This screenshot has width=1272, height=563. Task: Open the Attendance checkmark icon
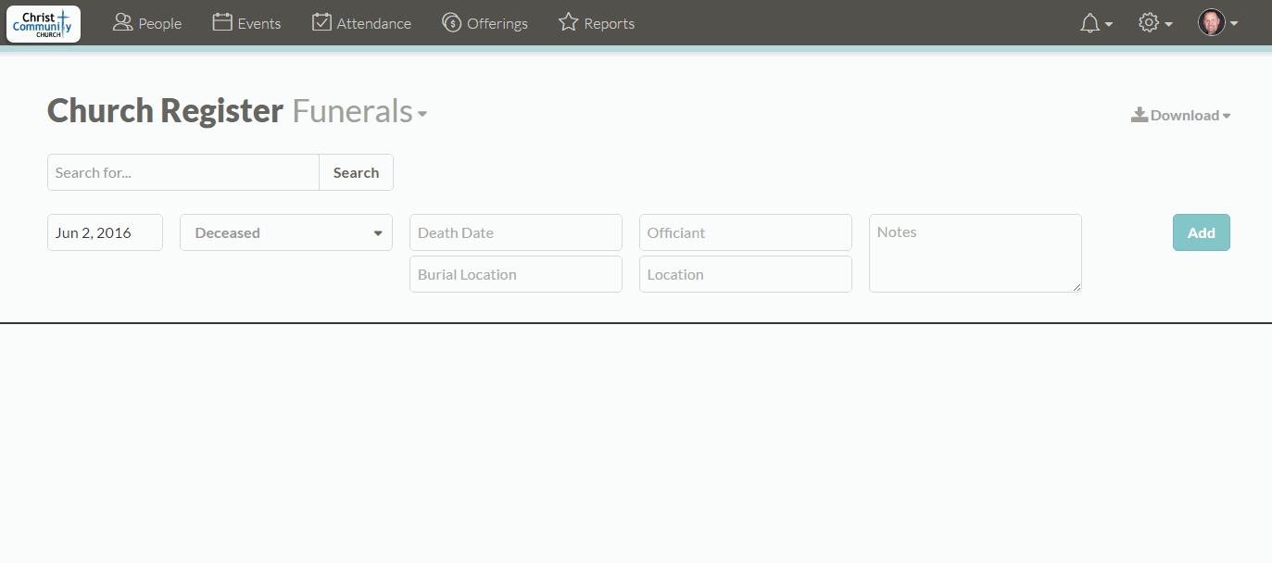[x=321, y=22]
